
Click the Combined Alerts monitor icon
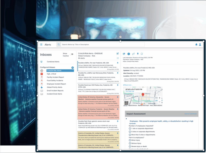pyautogui.click(x=42, y=62)
